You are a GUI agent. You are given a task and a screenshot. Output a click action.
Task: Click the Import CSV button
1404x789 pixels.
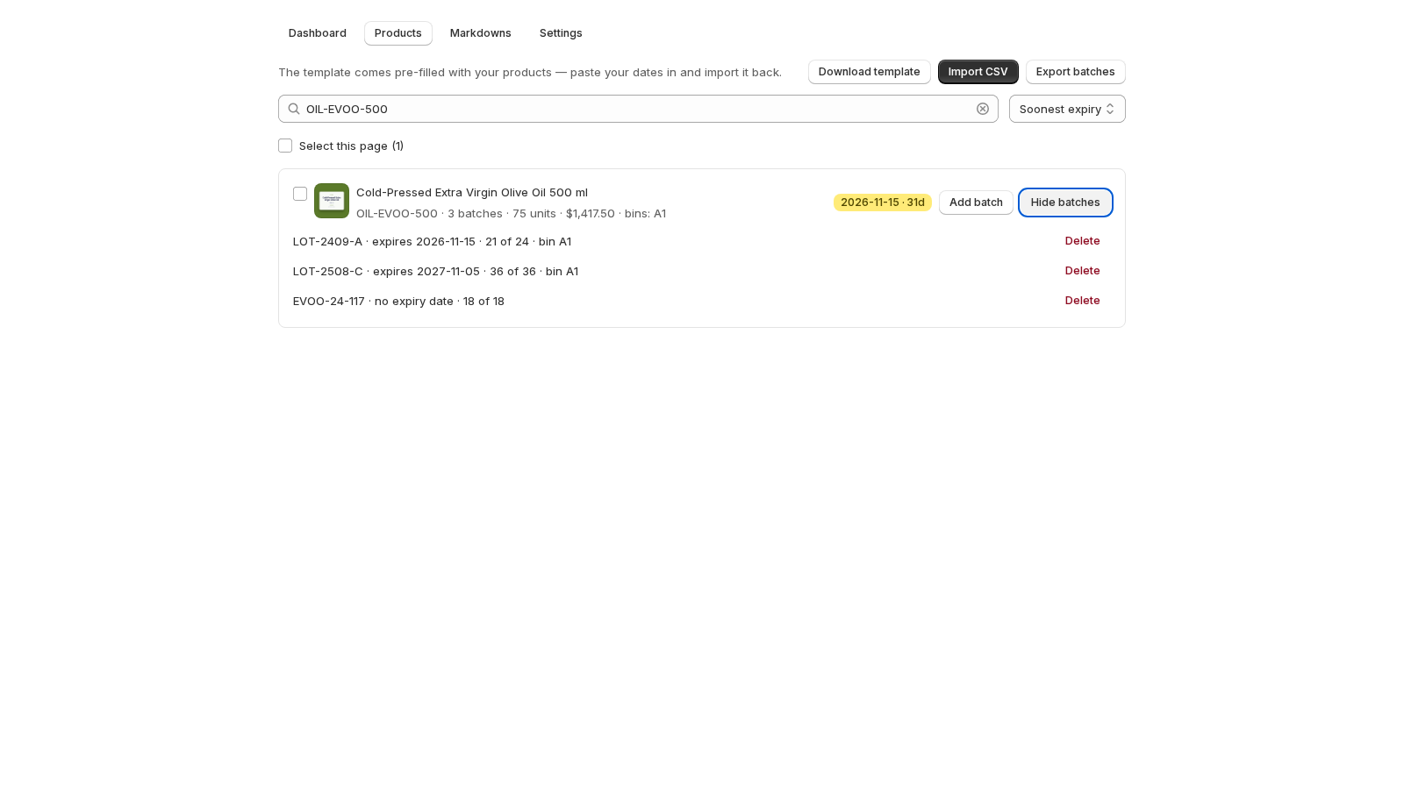[978, 72]
